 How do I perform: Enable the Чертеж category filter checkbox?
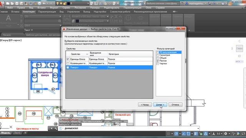[x=158, y=64]
